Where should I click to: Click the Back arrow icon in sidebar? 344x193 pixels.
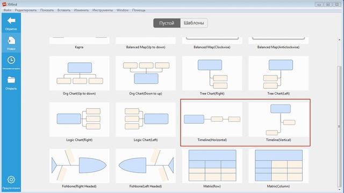coord(11,21)
